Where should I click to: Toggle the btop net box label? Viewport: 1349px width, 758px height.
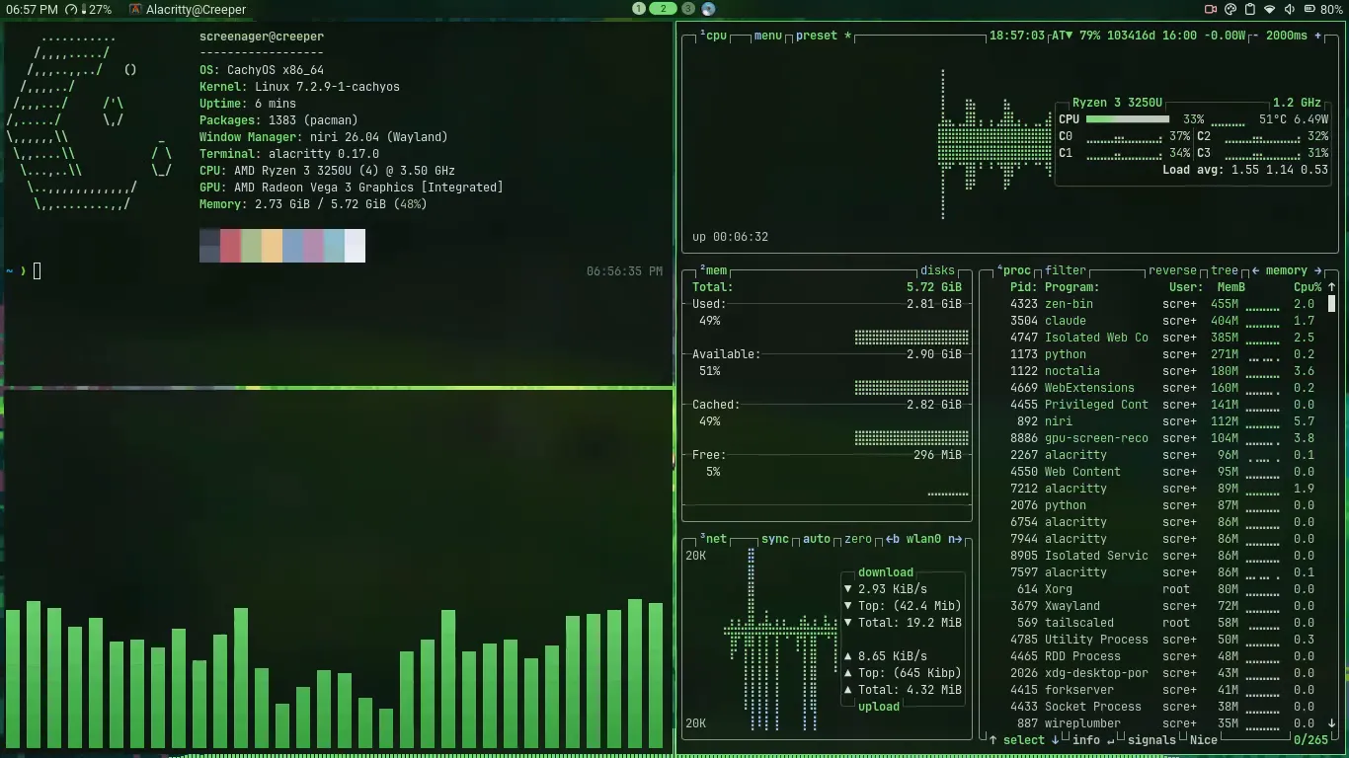click(x=713, y=539)
